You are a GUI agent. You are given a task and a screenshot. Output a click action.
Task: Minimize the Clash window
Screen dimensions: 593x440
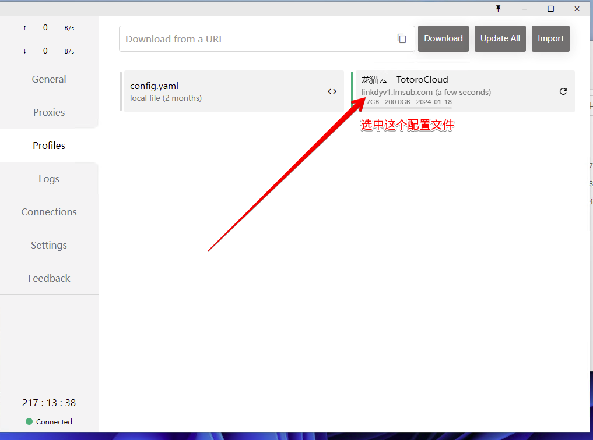pos(524,8)
